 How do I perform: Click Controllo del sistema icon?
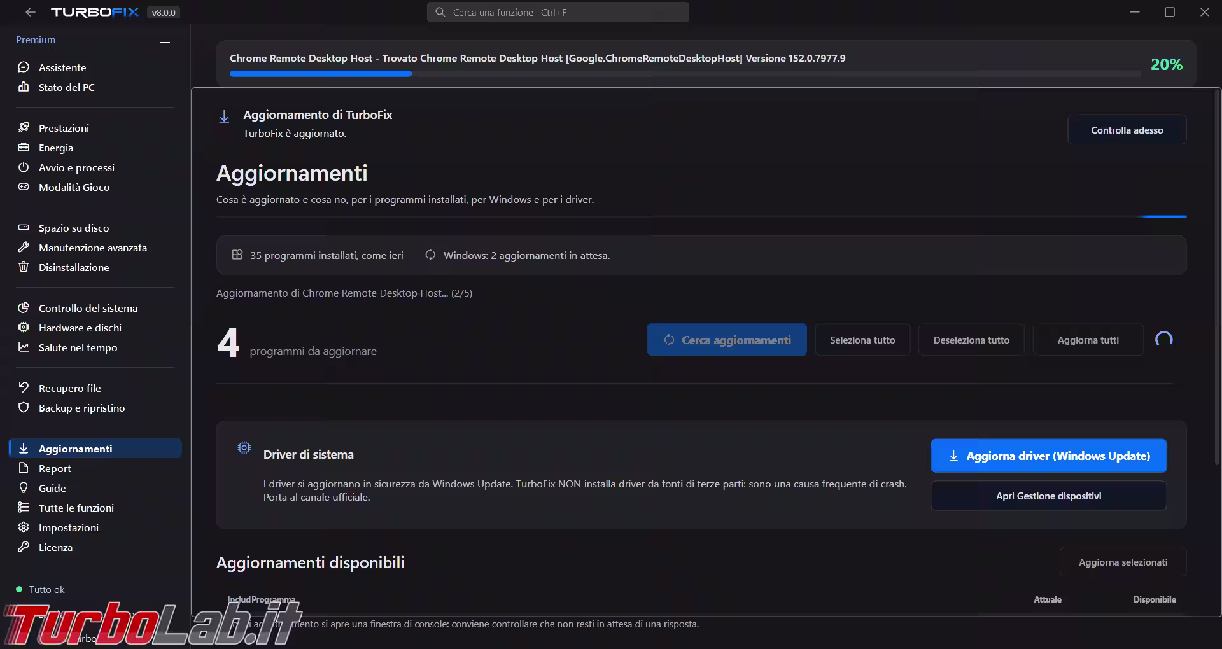coord(24,308)
